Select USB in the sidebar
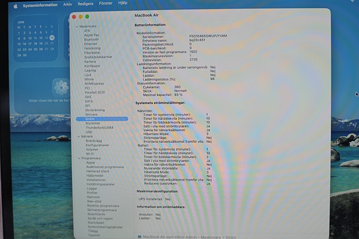The height and width of the screenshot is (239, 359). click(x=89, y=132)
